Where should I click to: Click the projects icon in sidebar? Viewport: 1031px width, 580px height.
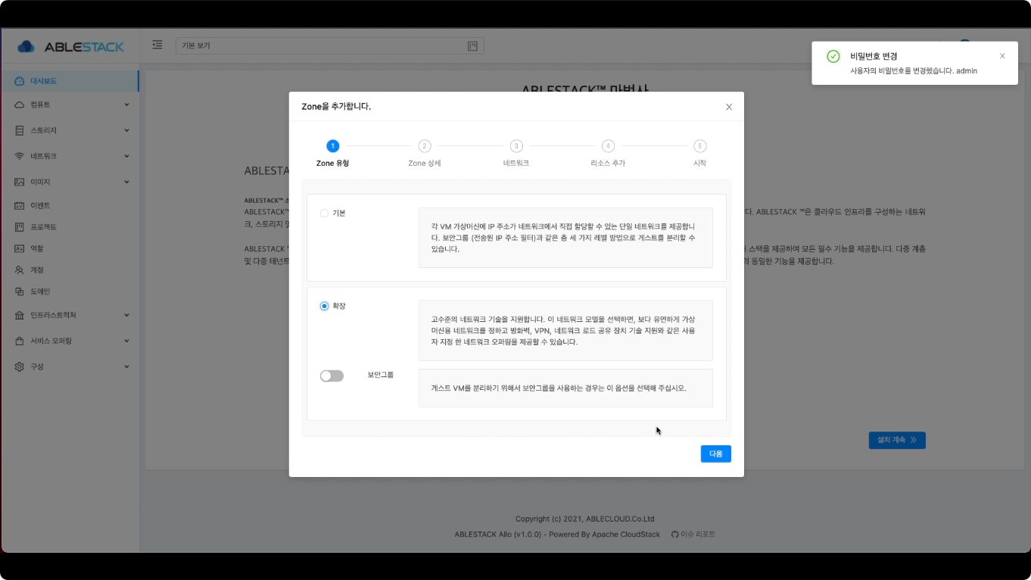20,226
